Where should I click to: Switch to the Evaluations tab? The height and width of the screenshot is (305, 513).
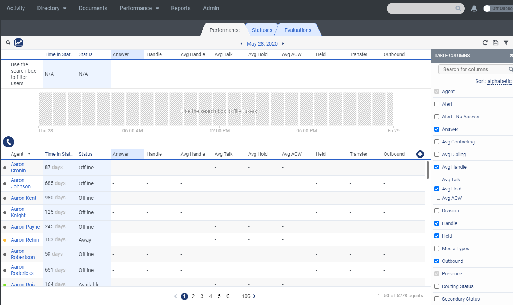(298, 30)
